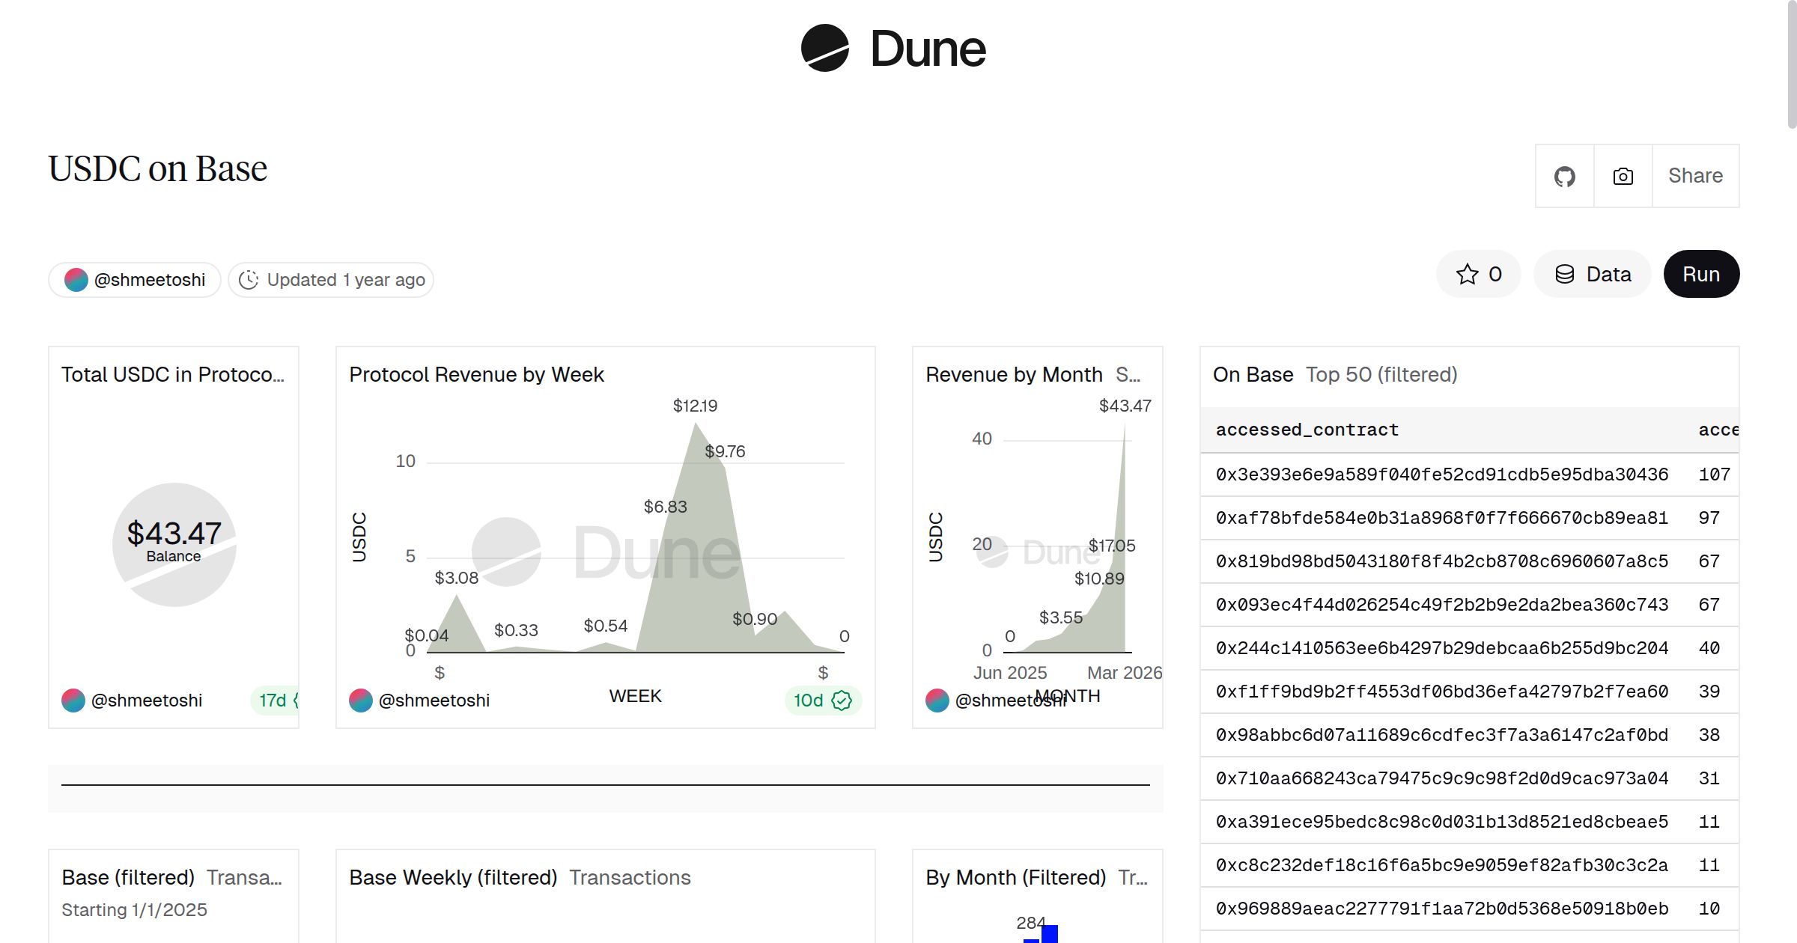Click the GitHub icon button
The height and width of the screenshot is (943, 1797).
click(1564, 177)
